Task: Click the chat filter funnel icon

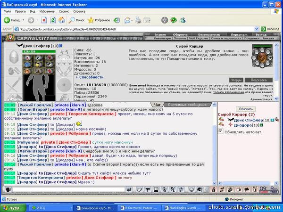Action: point(148,189)
